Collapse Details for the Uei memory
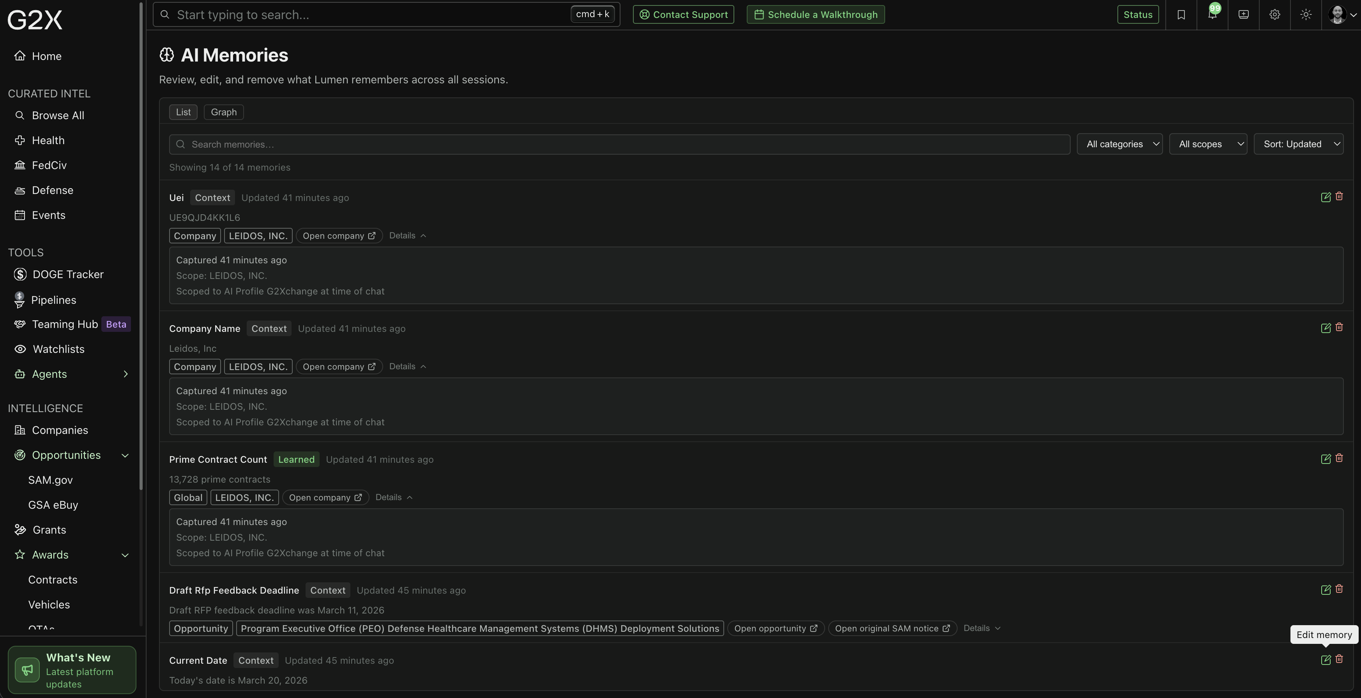The height and width of the screenshot is (698, 1361). pos(407,236)
